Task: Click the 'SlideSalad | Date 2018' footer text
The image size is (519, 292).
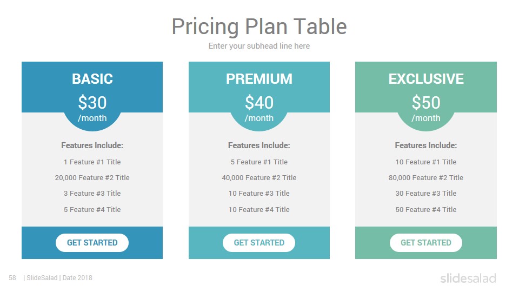Action: (x=58, y=278)
